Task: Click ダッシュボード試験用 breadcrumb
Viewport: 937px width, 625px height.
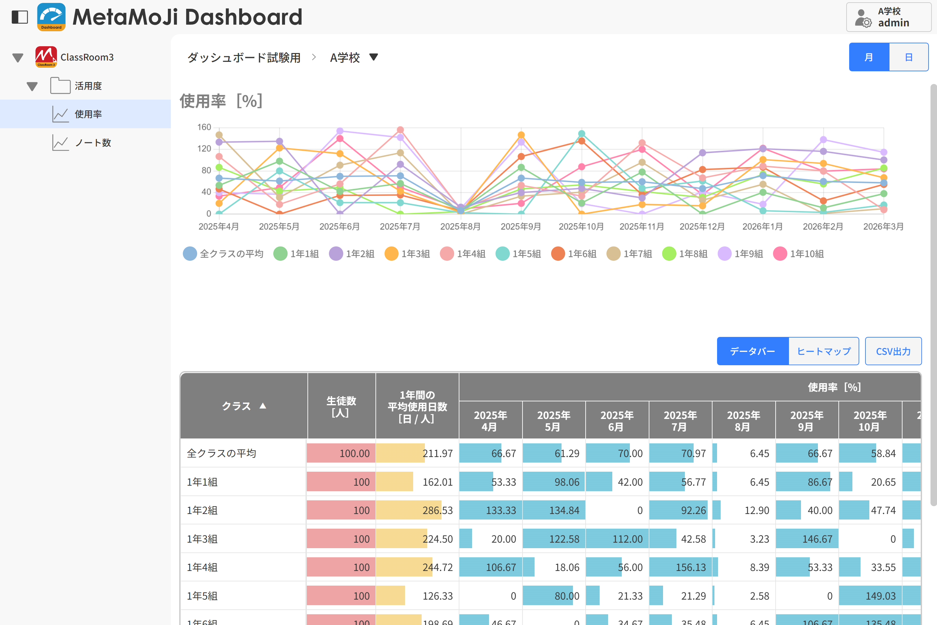Action: [244, 58]
